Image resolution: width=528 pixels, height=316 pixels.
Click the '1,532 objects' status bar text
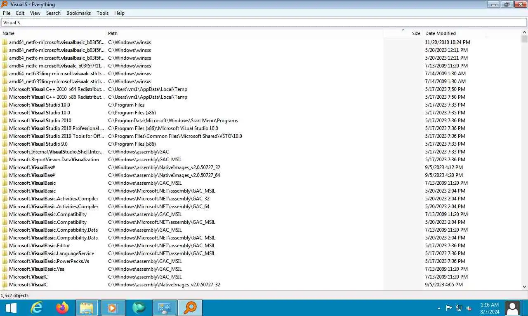pos(14,295)
